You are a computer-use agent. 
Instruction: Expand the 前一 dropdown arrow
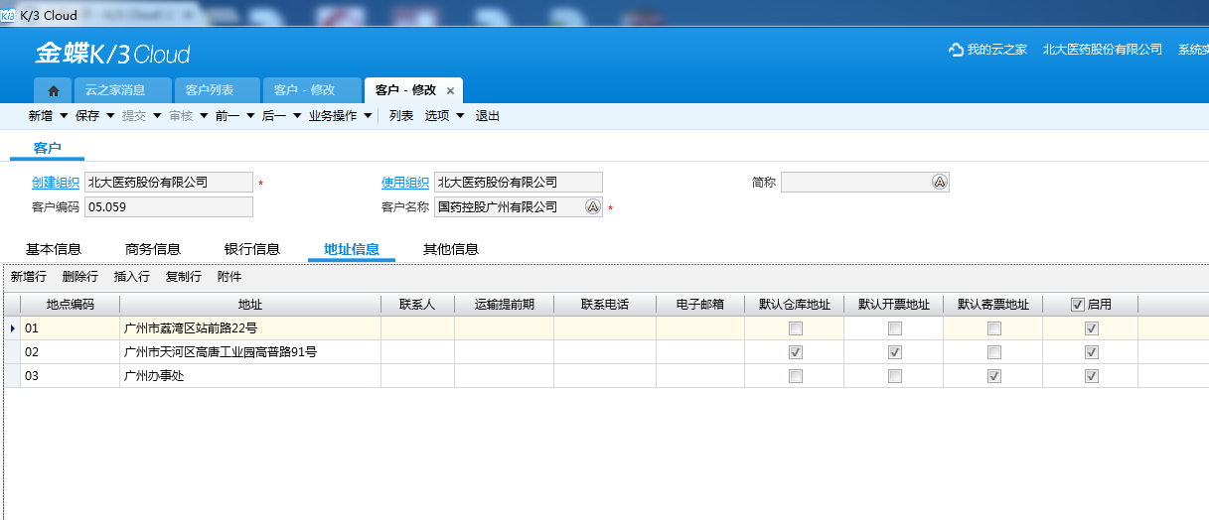coord(250,116)
